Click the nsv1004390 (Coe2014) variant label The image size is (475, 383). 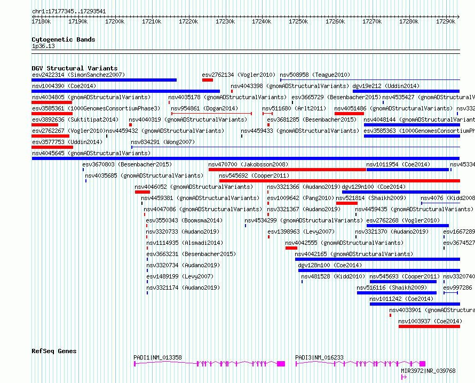click(64, 86)
